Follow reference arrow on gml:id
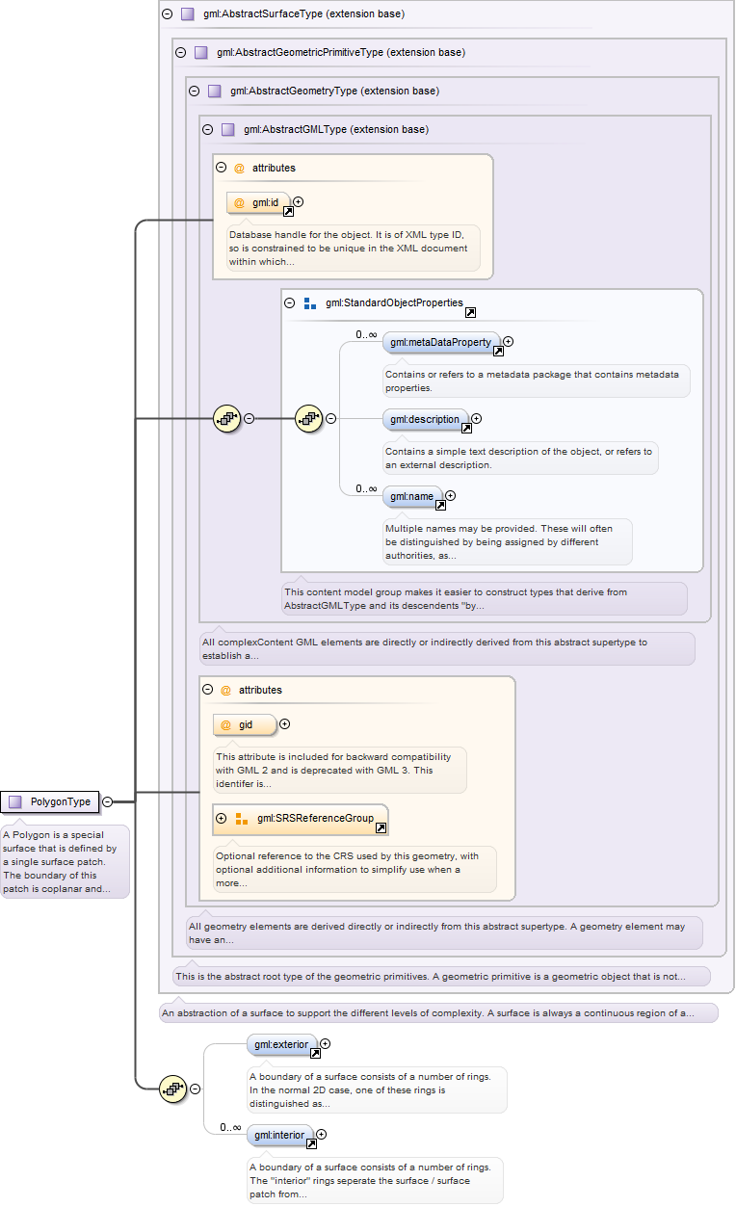This screenshot has width=736, height=1207. pos(288,211)
